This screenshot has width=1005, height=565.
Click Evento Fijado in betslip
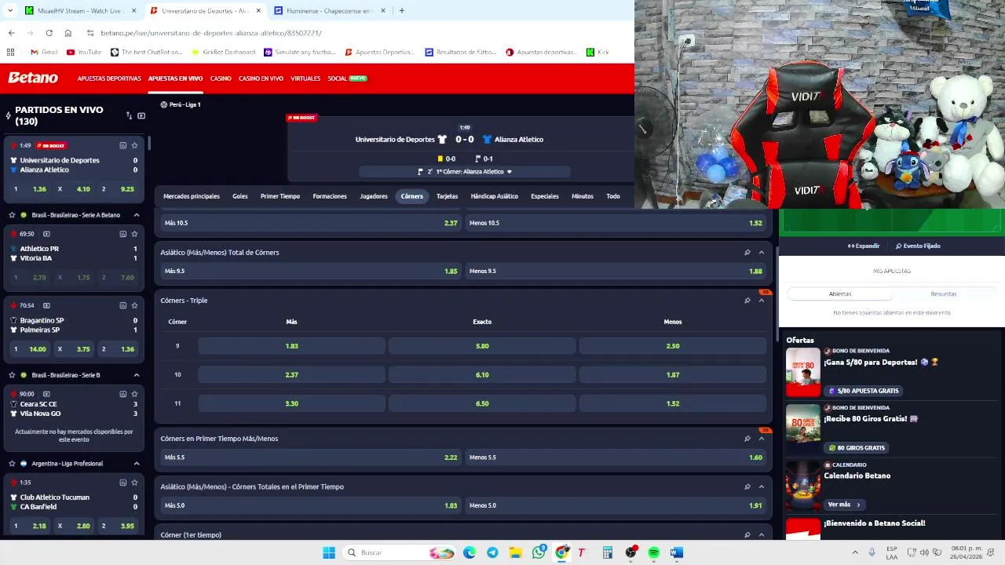(x=918, y=246)
